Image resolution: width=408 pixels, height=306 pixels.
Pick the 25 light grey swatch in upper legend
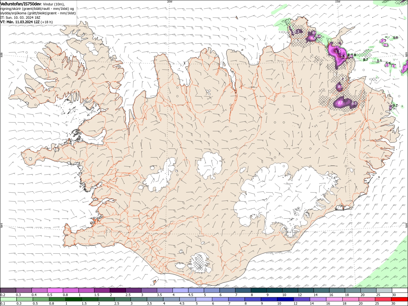tap(384, 290)
